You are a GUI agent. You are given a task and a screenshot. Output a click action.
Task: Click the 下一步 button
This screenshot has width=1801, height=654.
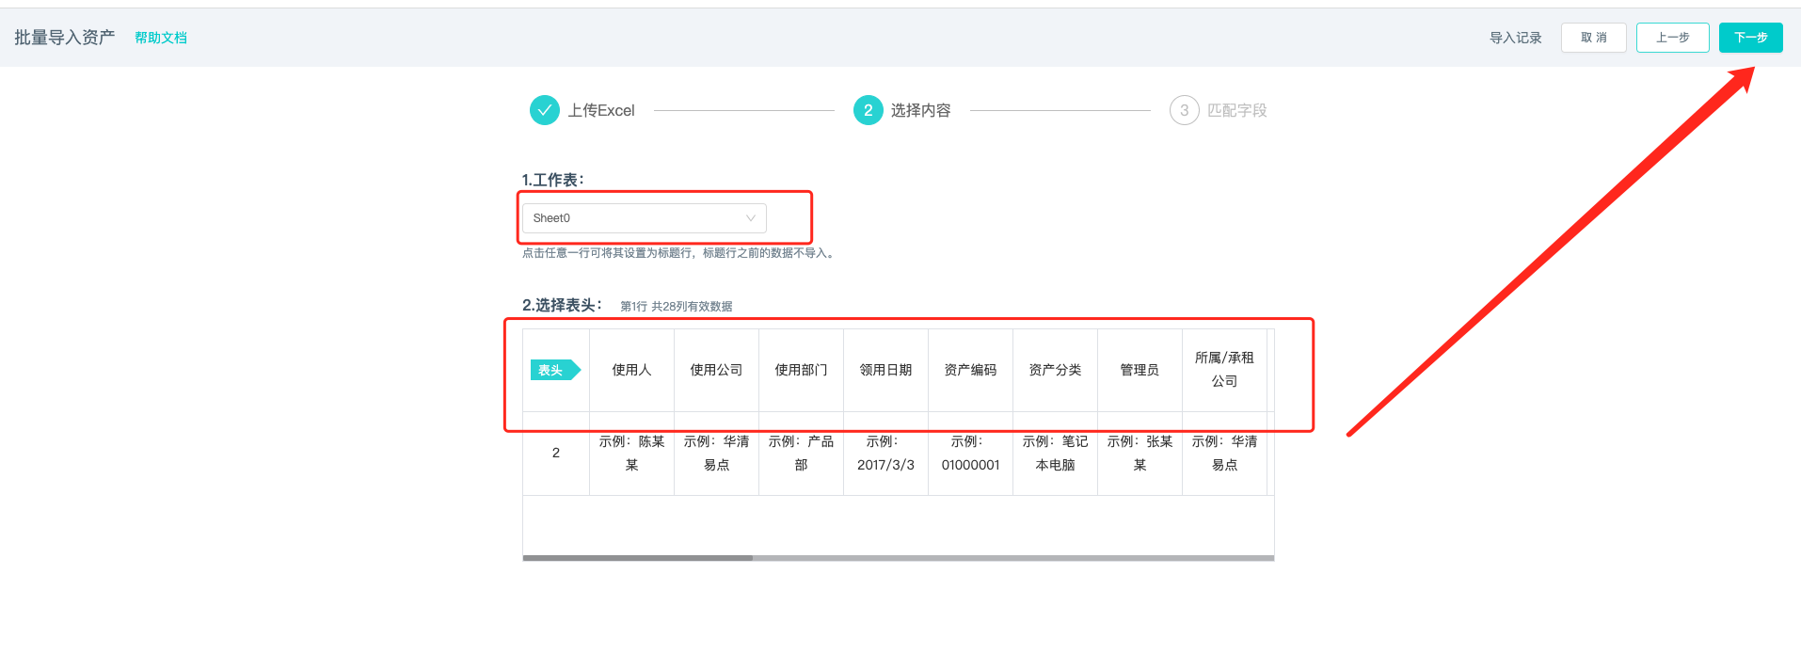(x=1750, y=38)
